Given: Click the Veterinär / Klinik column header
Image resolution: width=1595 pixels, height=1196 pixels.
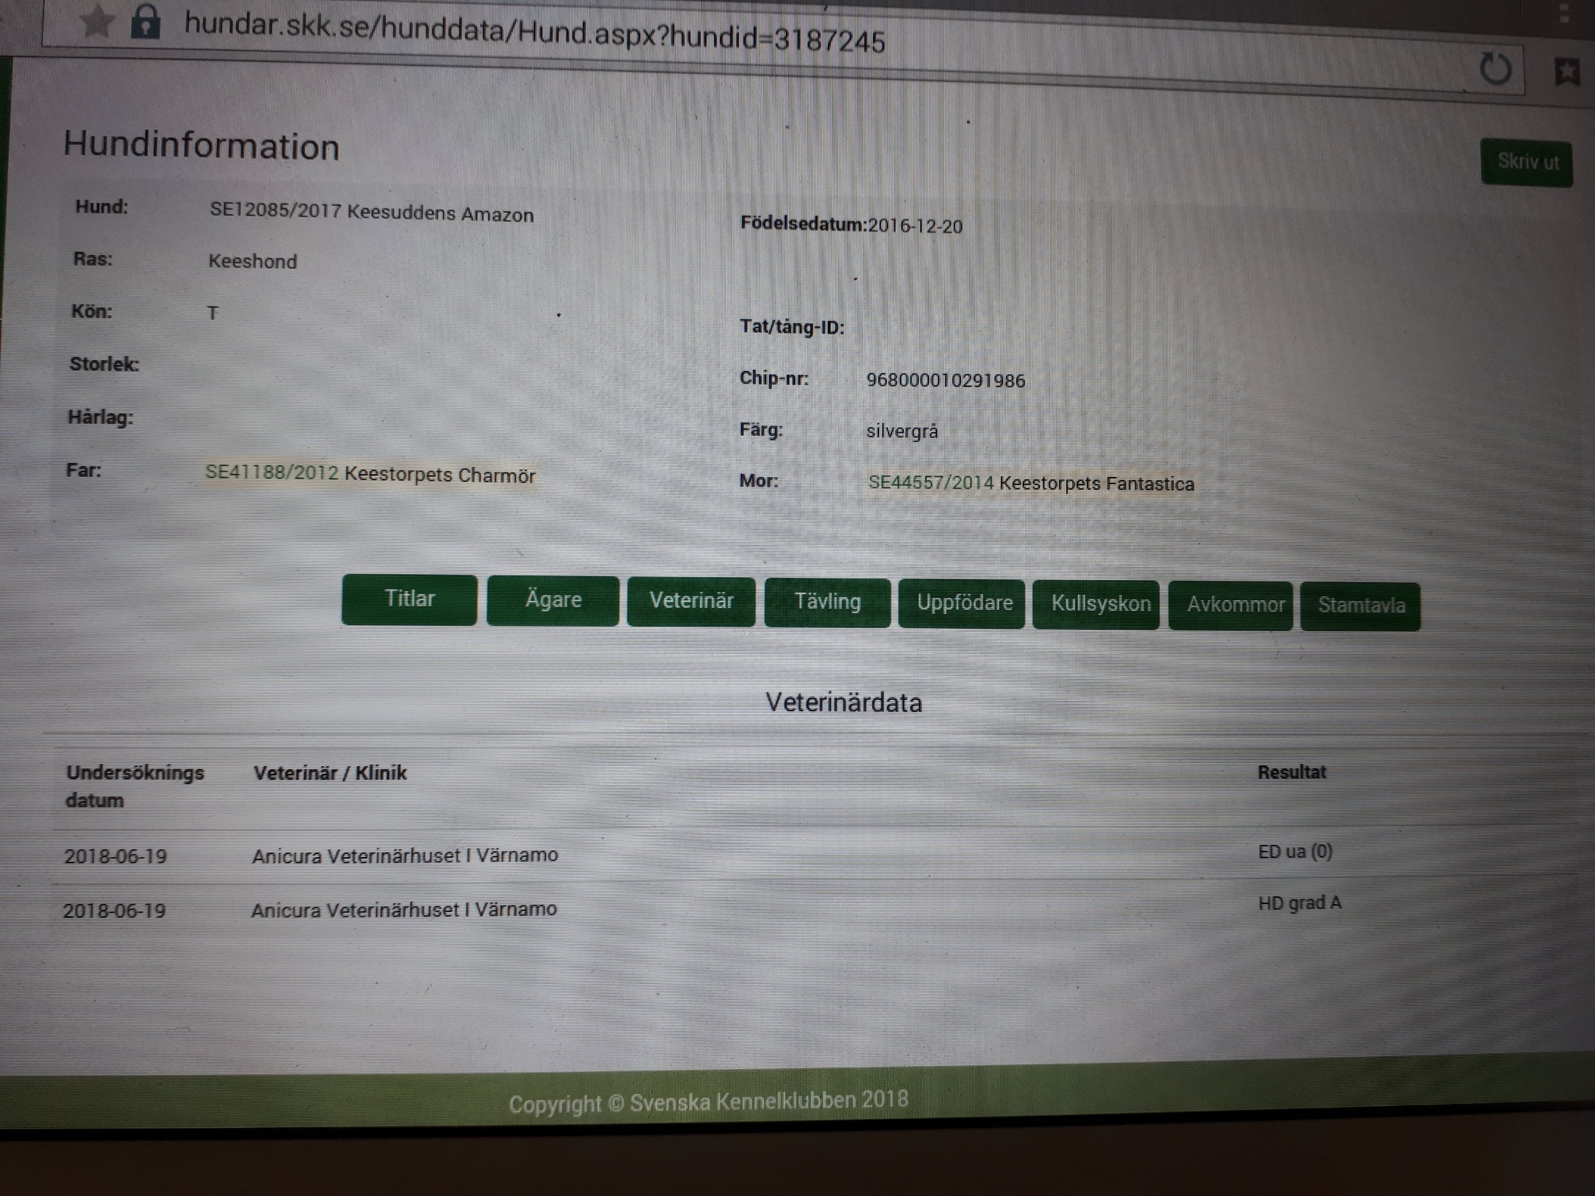Looking at the screenshot, I should click(330, 773).
